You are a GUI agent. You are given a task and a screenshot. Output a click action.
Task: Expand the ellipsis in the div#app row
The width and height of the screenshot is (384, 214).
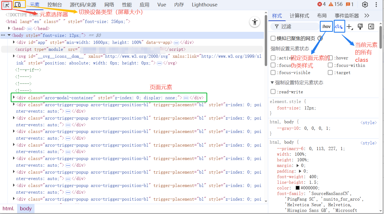[x=176, y=43]
